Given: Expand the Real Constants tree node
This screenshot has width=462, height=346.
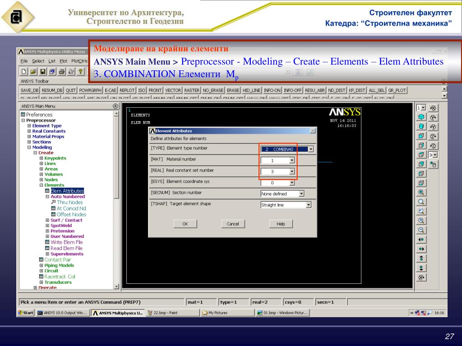Looking at the screenshot, I should (29, 131).
